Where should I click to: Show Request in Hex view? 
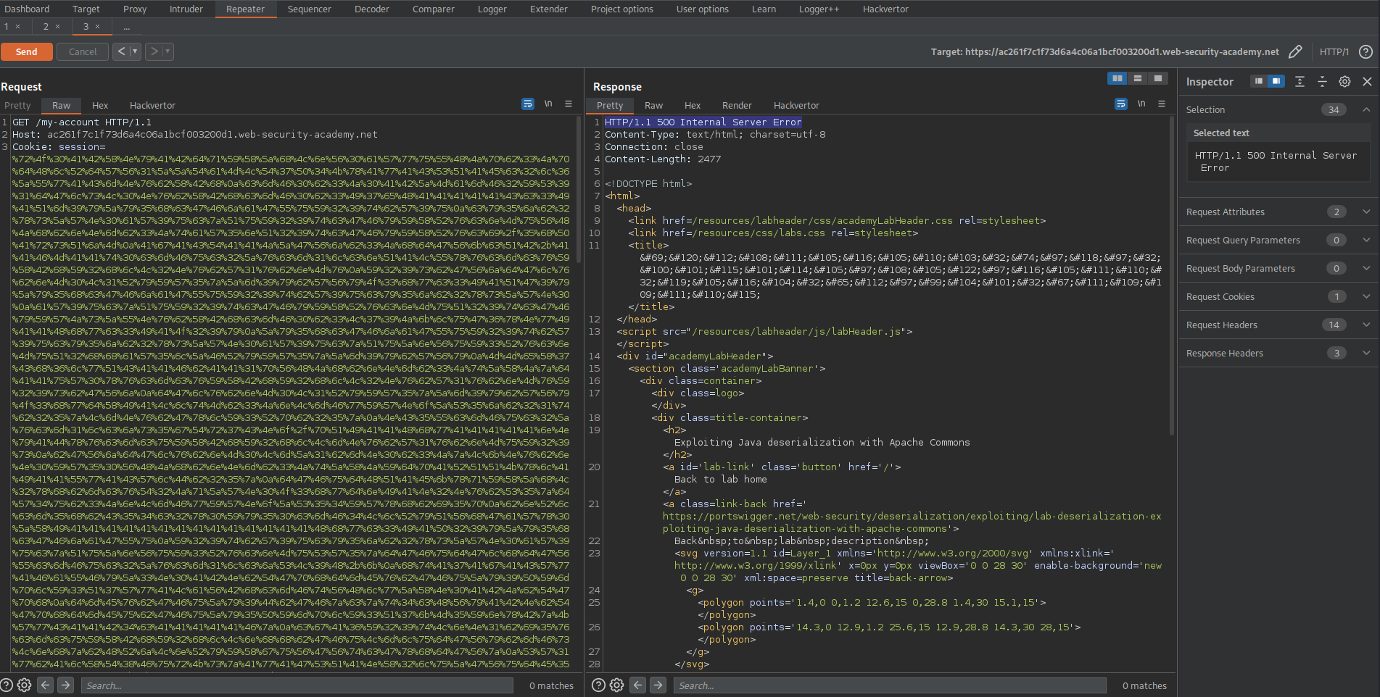coord(100,105)
